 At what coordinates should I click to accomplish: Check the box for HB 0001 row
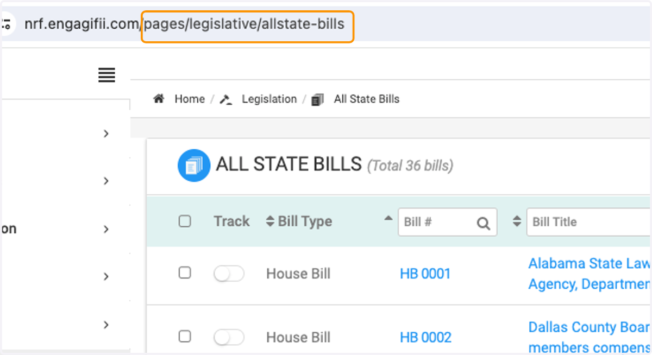pos(185,272)
